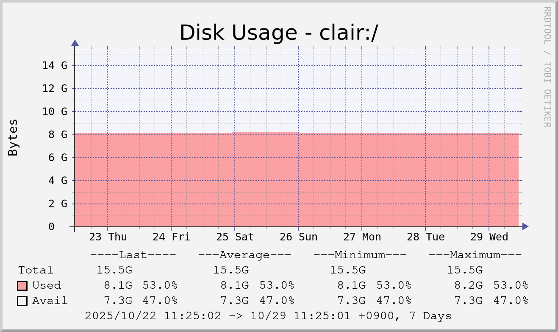
Task: Click the '14 G' Y-axis tick label
Action: click(55, 65)
